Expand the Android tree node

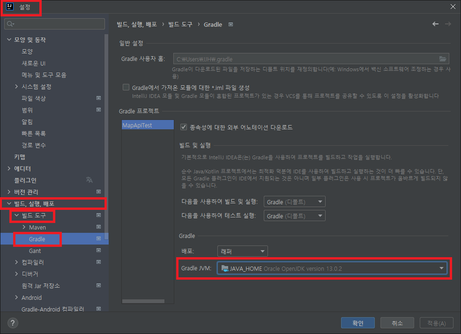click(x=16, y=297)
